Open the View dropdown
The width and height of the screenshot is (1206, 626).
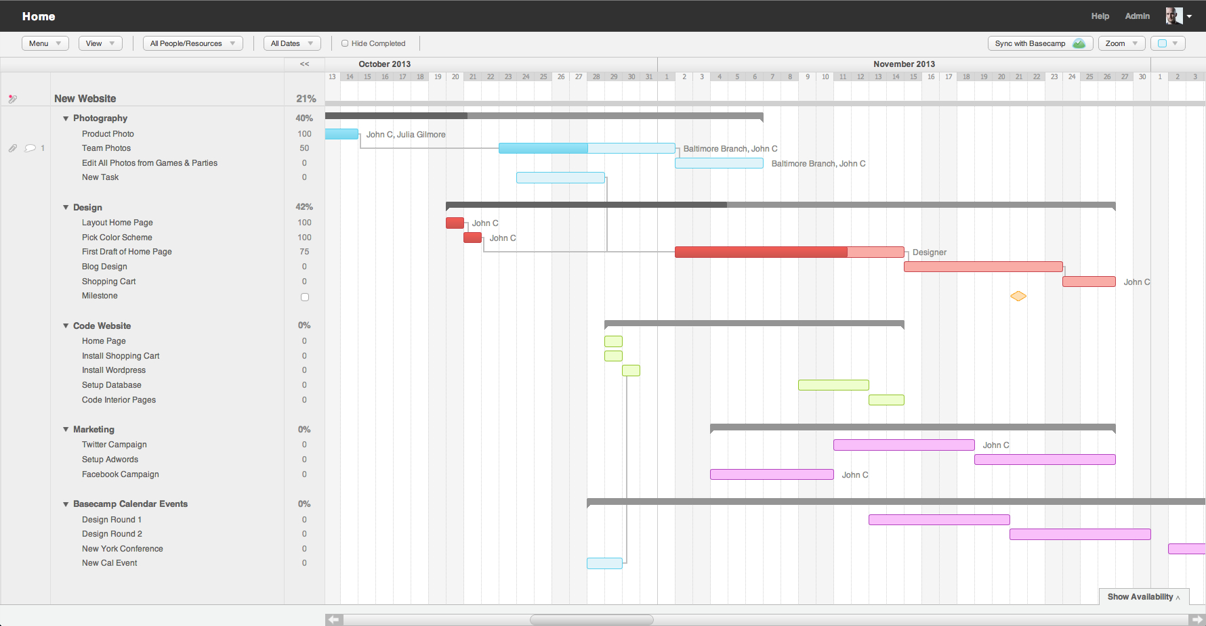tap(100, 43)
